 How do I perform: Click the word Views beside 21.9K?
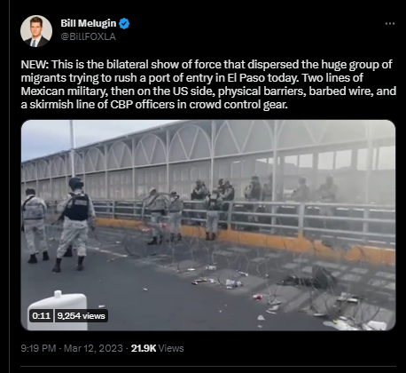click(x=171, y=348)
